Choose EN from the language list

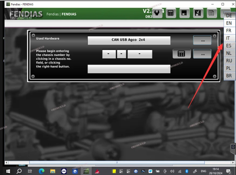[229, 23]
